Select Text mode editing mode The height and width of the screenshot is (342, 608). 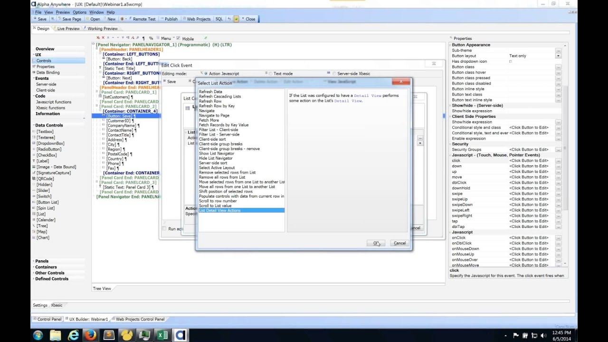tap(270, 74)
